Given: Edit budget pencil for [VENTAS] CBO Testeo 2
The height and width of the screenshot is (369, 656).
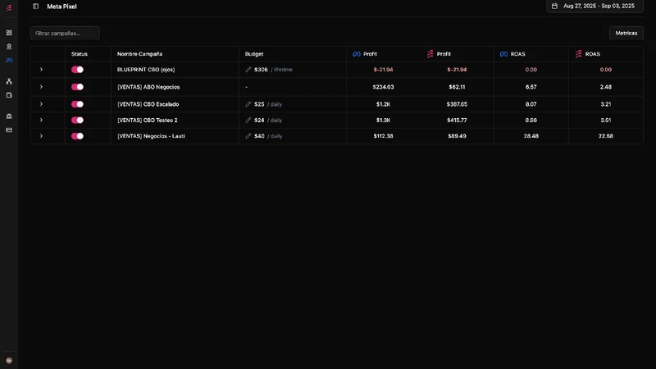Looking at the screenshot, I should [248, 120].
